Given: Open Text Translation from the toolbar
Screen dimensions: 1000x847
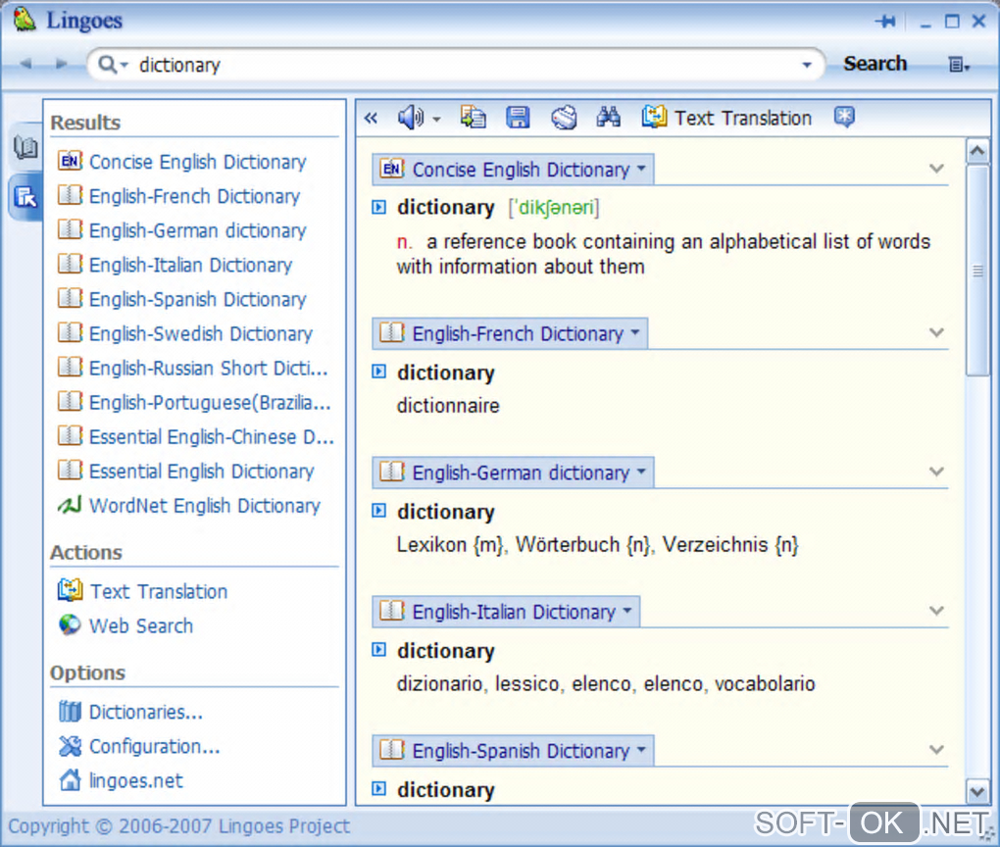Looking at the screenshot, I should [x=726, y=118].
